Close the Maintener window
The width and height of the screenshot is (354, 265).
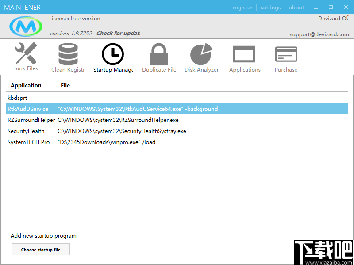pyautogui.click(x=346, y=7)
